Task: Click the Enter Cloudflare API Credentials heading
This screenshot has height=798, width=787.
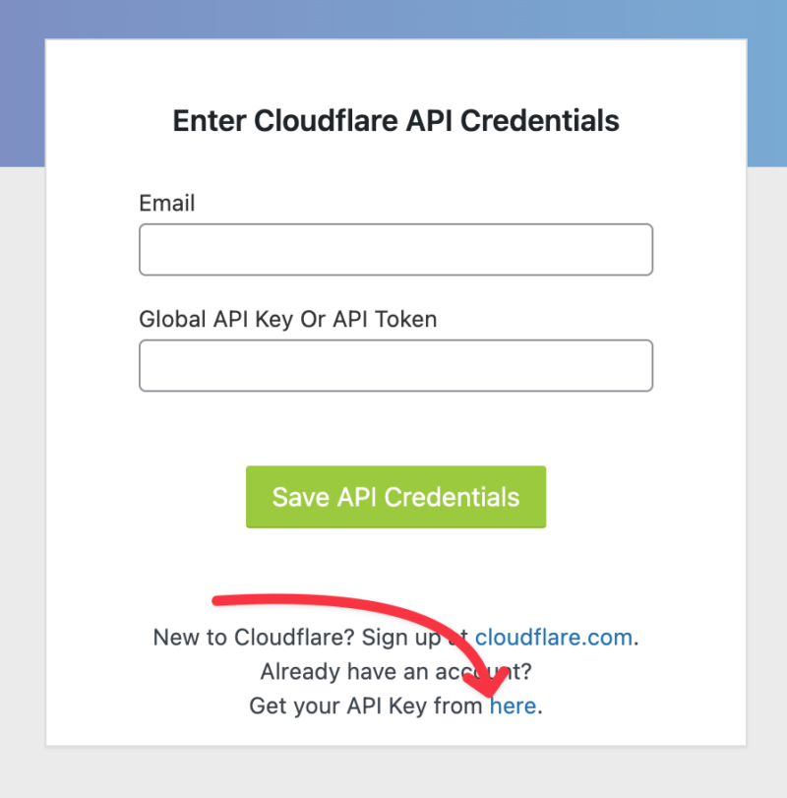Action: pyautogui.click(x=395, y=121)
